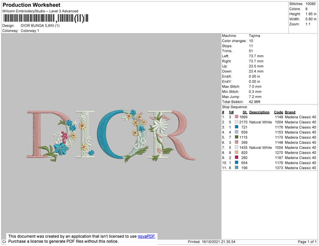
Task: Click the Machine value Tajima
Action: [254, 36]
